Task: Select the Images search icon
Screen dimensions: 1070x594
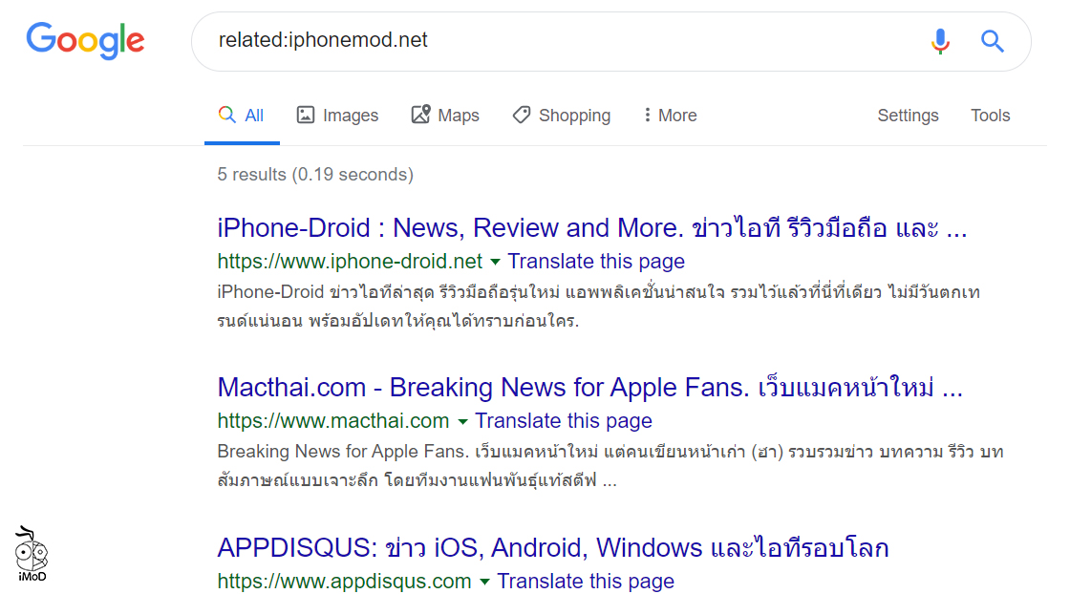Action: click(306, 115)
